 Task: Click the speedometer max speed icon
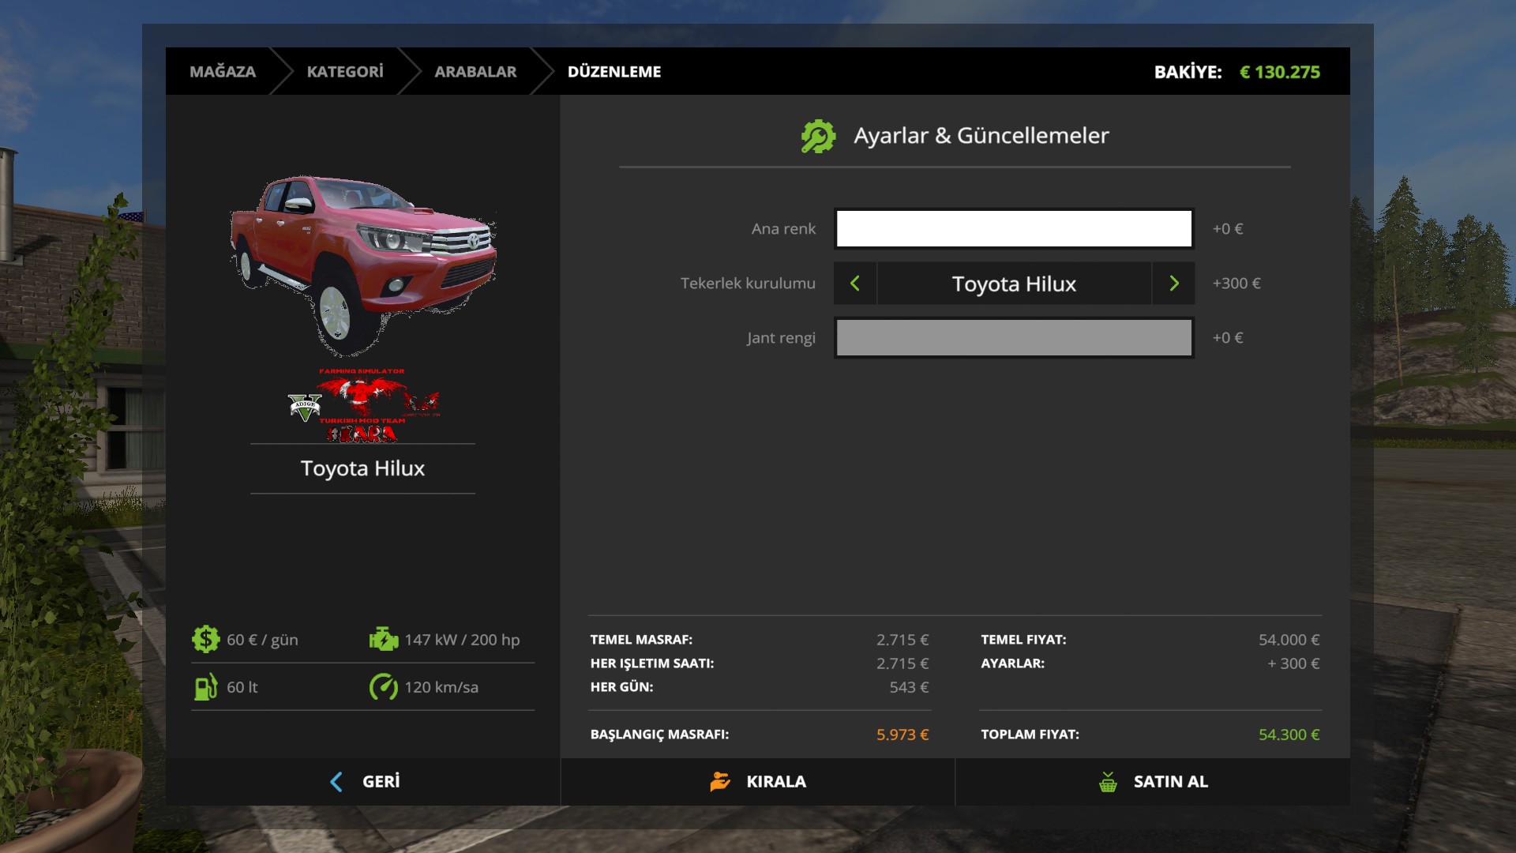pyautogui.click(x=384, y=687)
